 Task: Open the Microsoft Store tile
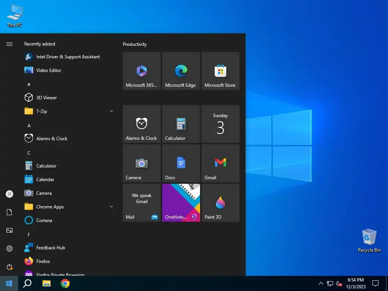pos(221,71)
